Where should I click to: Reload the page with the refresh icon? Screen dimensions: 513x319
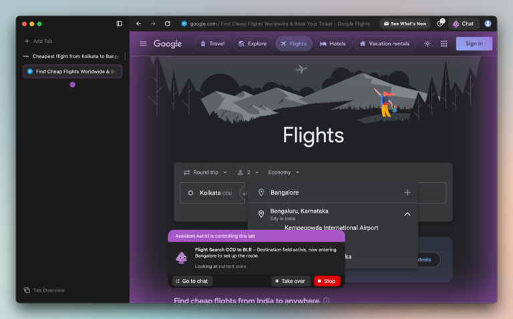point(168,23)
